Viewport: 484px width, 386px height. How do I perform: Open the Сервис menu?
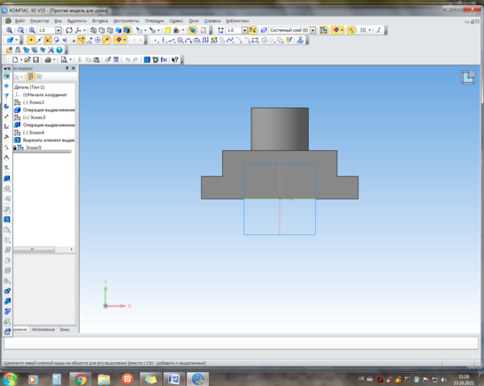pyautogui.click(x=176, y=20)
